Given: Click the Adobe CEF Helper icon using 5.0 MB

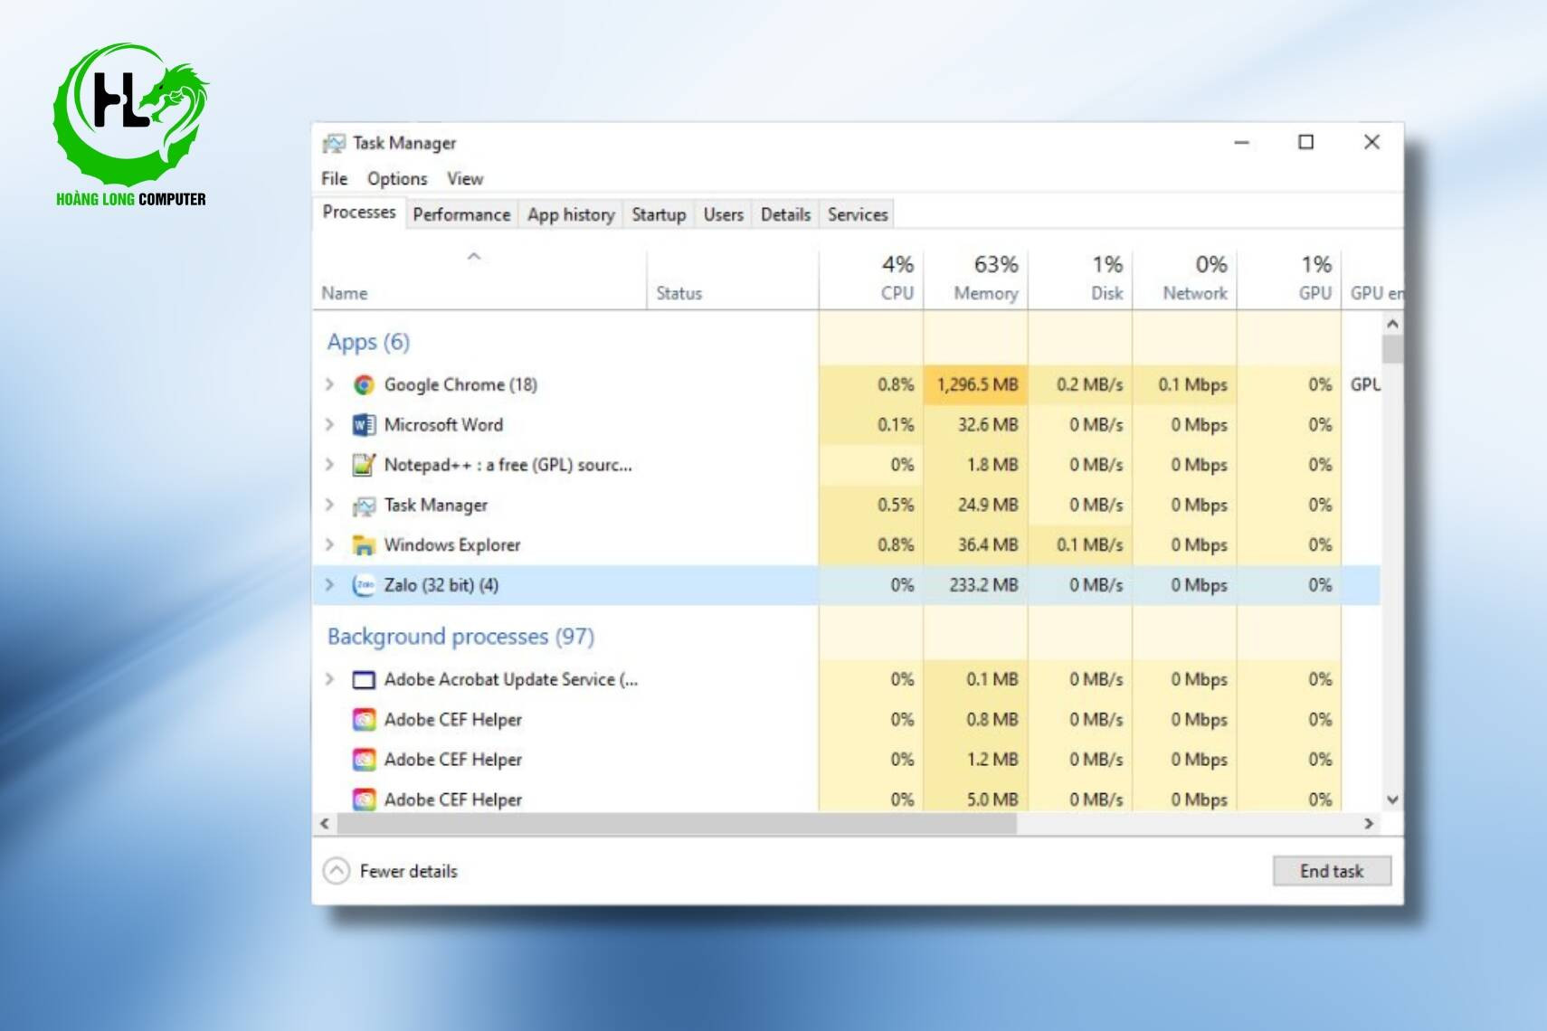Looking at the screenshot, I should pyautogui.click(x=364, y=799).
